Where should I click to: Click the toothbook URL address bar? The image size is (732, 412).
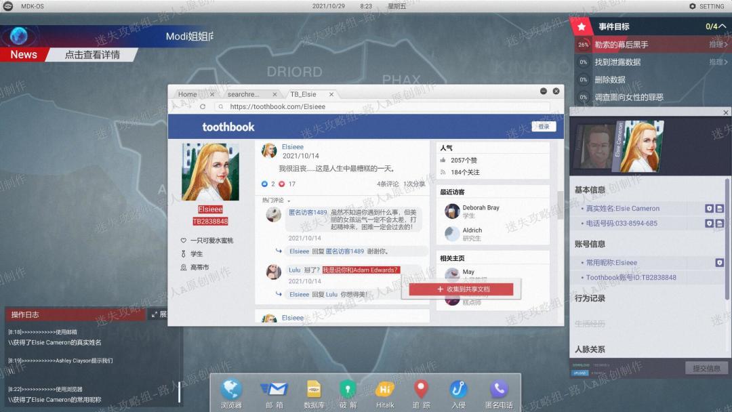tap(388, 107)
